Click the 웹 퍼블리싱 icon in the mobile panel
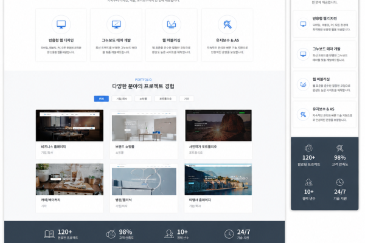 (303, 84)
